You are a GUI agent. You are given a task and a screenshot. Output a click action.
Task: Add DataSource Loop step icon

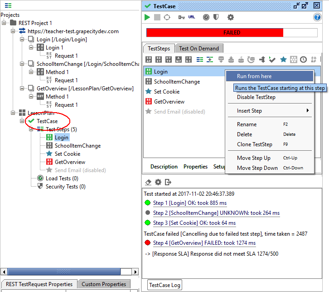(x=251, y=59)
